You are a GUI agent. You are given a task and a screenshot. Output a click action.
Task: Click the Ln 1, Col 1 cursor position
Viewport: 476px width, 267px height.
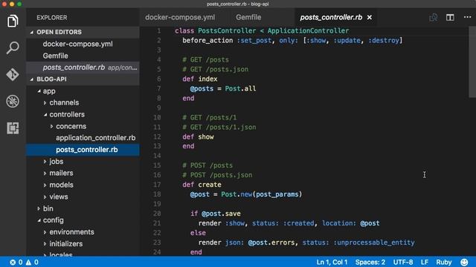pos(332,262)
